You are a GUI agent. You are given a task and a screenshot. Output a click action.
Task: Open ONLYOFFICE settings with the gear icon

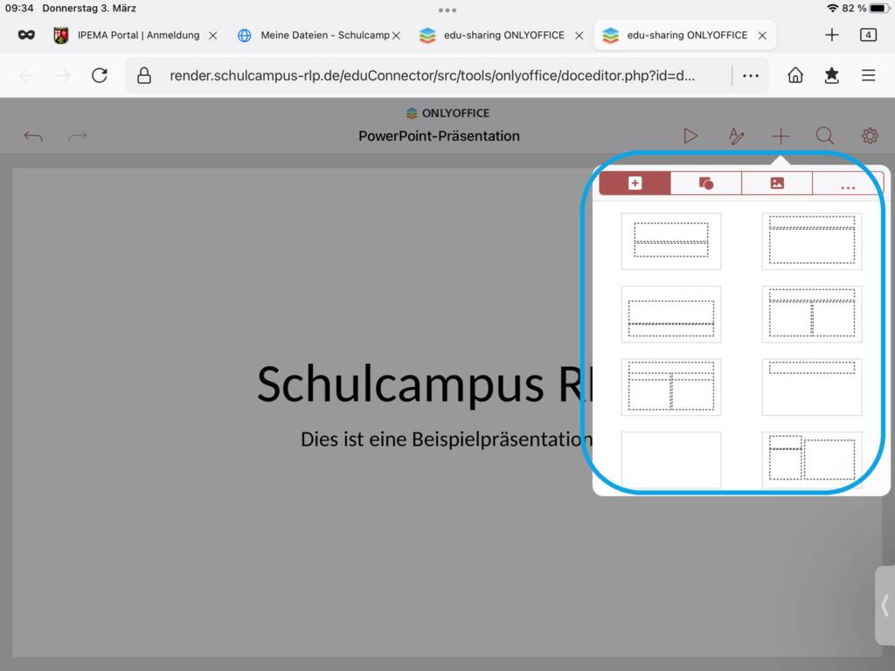tap(870, 135)
